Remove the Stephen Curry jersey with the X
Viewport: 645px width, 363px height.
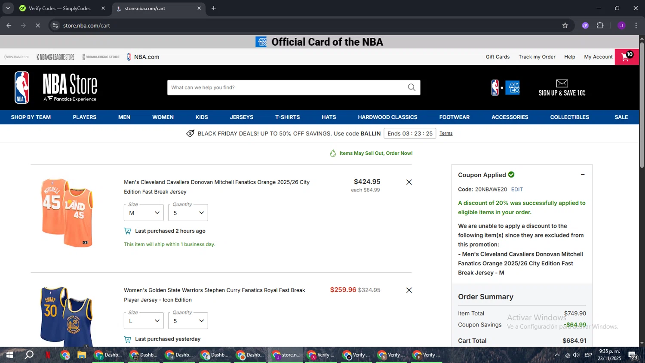pyautogui.click(x=409, y=290)
